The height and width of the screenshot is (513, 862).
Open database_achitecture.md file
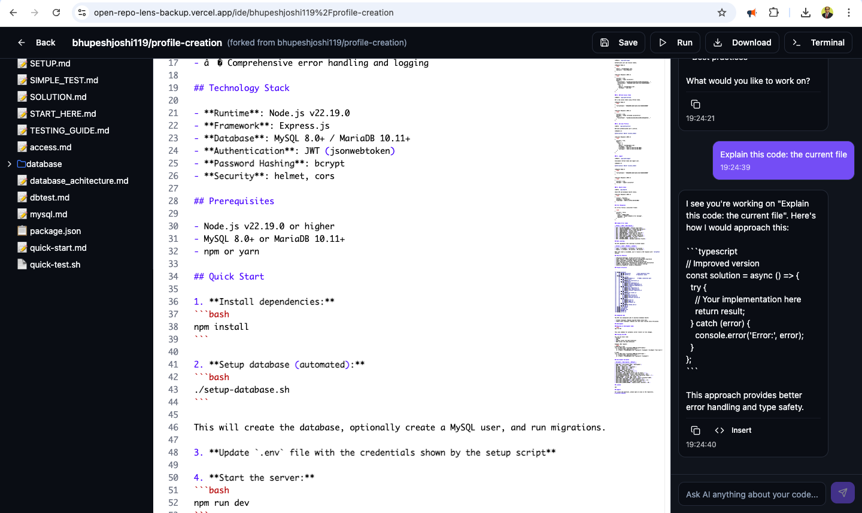point(79,181)
